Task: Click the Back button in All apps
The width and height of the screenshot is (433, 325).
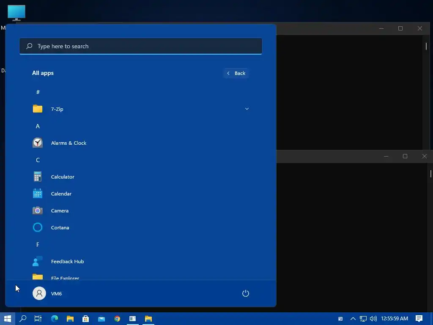Action: coord(236,73)
